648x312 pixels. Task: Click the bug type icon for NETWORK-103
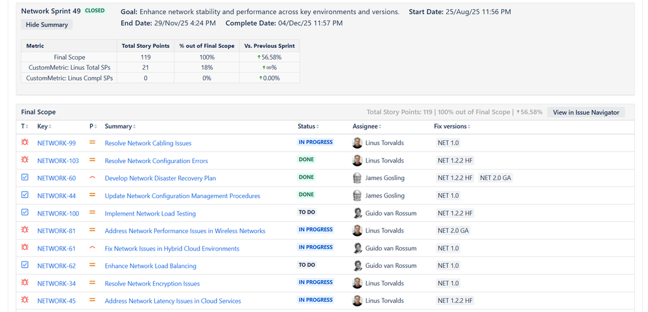point(25,159)
